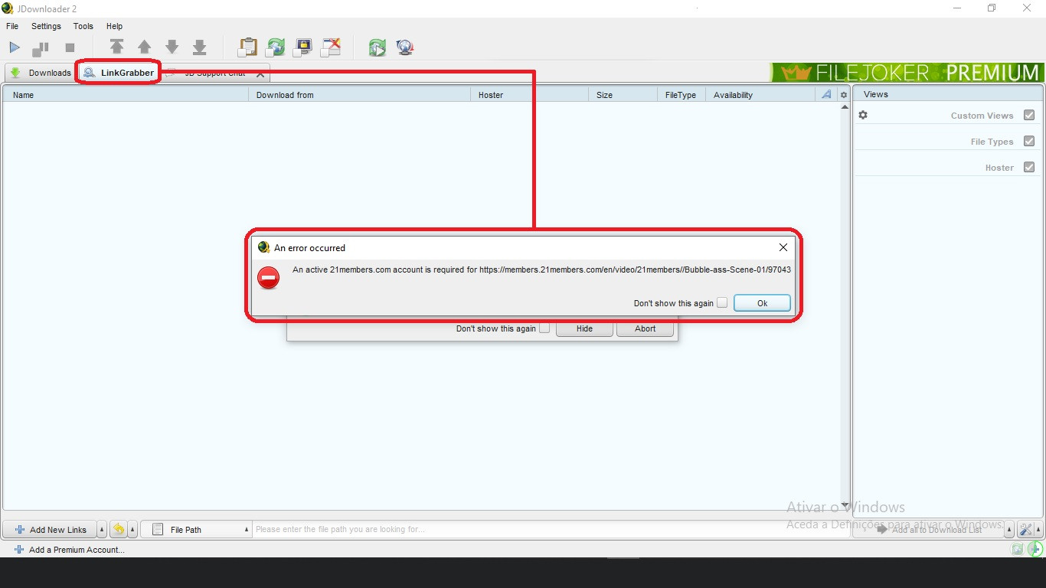Open the wrench tools icon at the bottom right
Screen dimensions: 1046x588
[x=1025, y=530]
